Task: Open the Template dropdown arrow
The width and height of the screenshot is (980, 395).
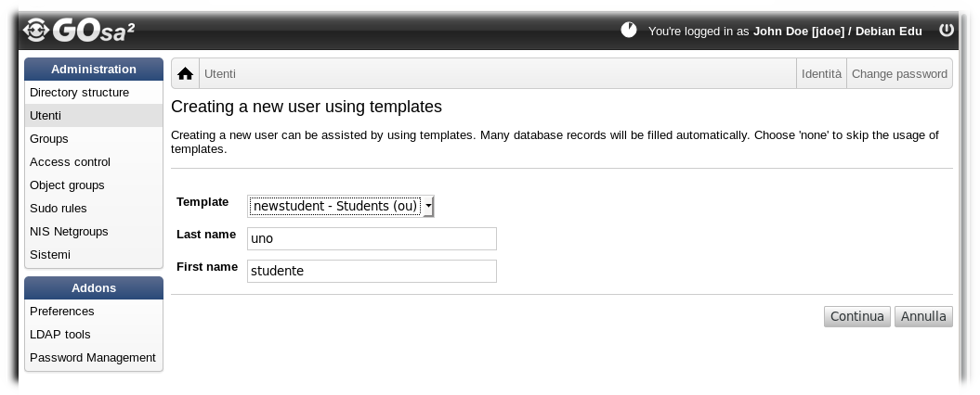Action: pos(428,206)
